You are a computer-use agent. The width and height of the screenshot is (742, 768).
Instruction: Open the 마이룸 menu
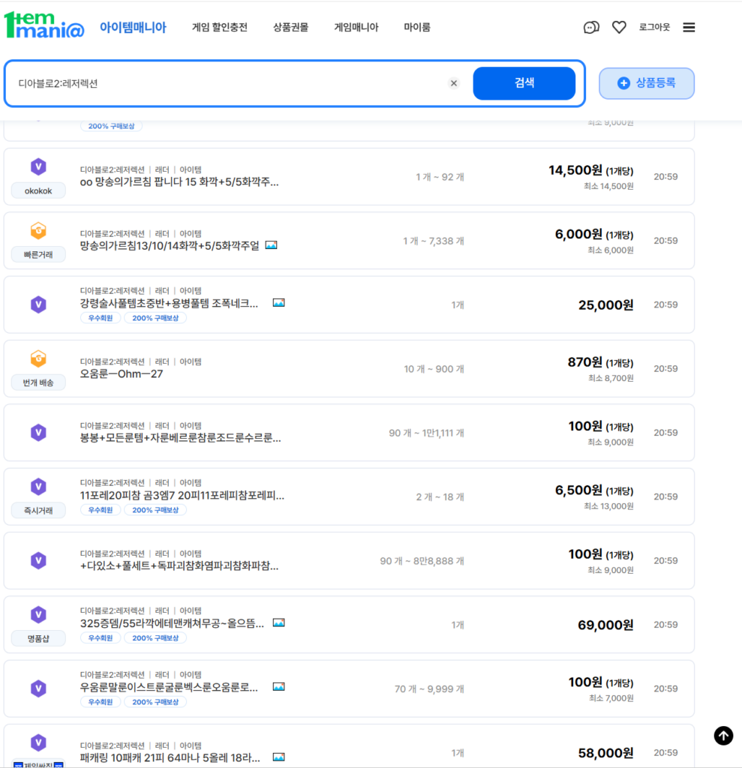[x=417, y=28]
